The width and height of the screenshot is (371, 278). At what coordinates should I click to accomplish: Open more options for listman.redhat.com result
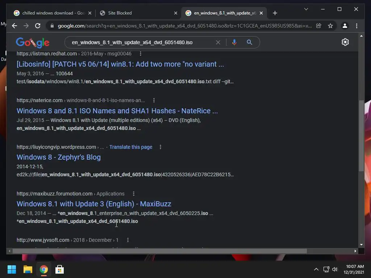coord(141,54)
